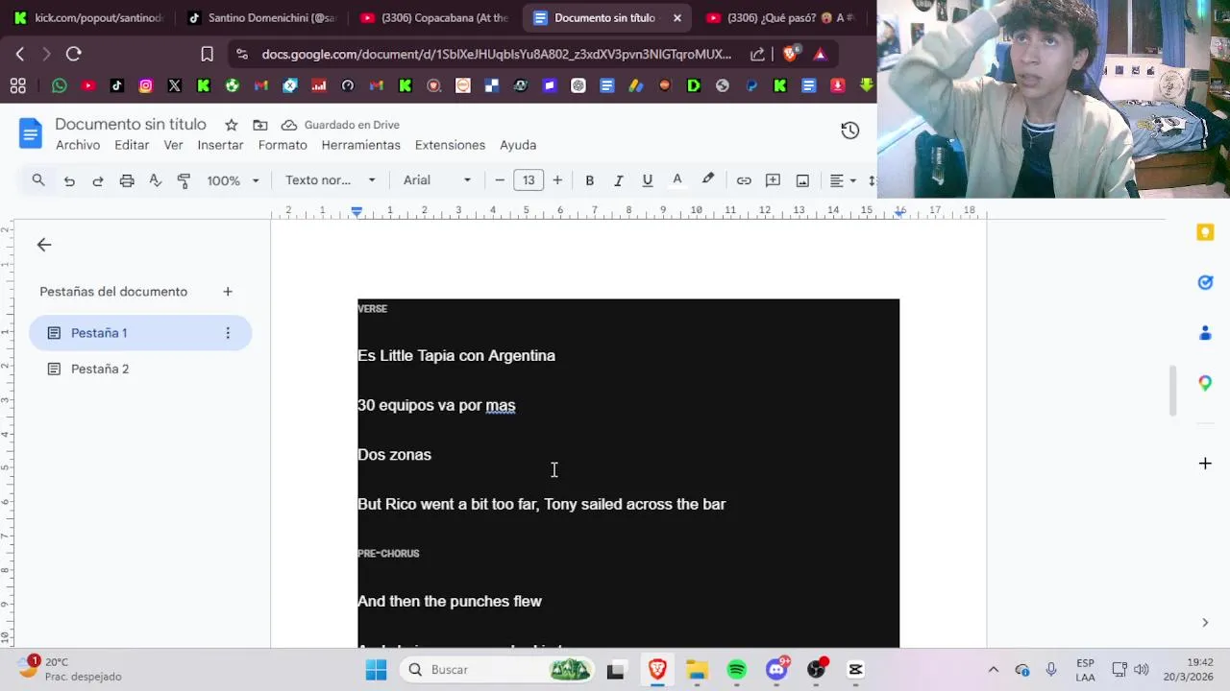Show hidden system tray icons chevron

993,670
